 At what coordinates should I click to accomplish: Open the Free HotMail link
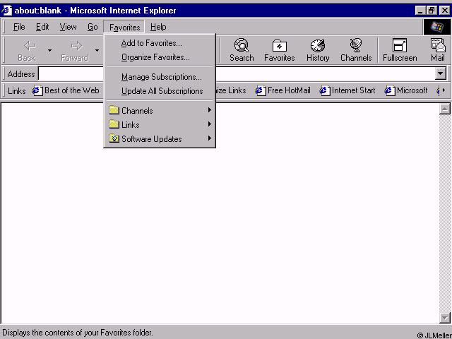282,90
